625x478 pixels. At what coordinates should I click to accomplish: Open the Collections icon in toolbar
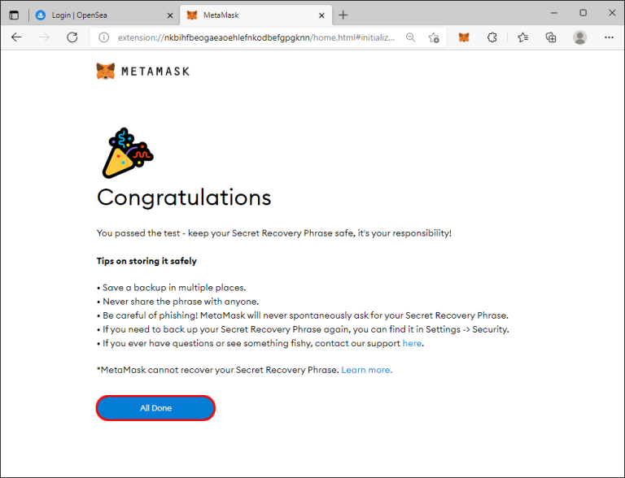tap(551, 37)
